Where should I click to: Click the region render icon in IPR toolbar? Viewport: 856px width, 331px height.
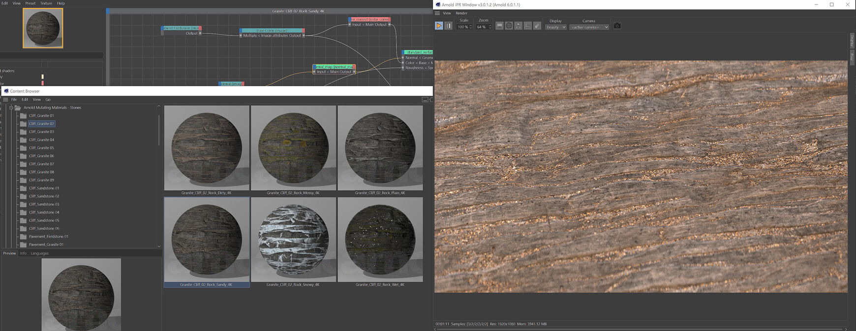pos(528,26)
